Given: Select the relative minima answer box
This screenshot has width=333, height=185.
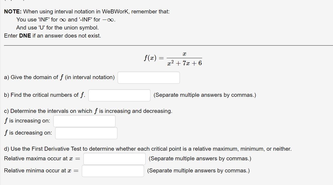Looking at the screenshot, I should pyautogui.click(x=113, y=171).
